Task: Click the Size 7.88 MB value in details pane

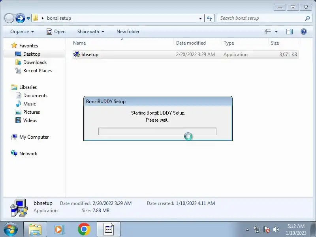Action: [101, 211]
